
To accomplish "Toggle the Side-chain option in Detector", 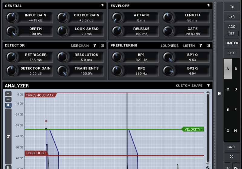I will tap(80, 46).
